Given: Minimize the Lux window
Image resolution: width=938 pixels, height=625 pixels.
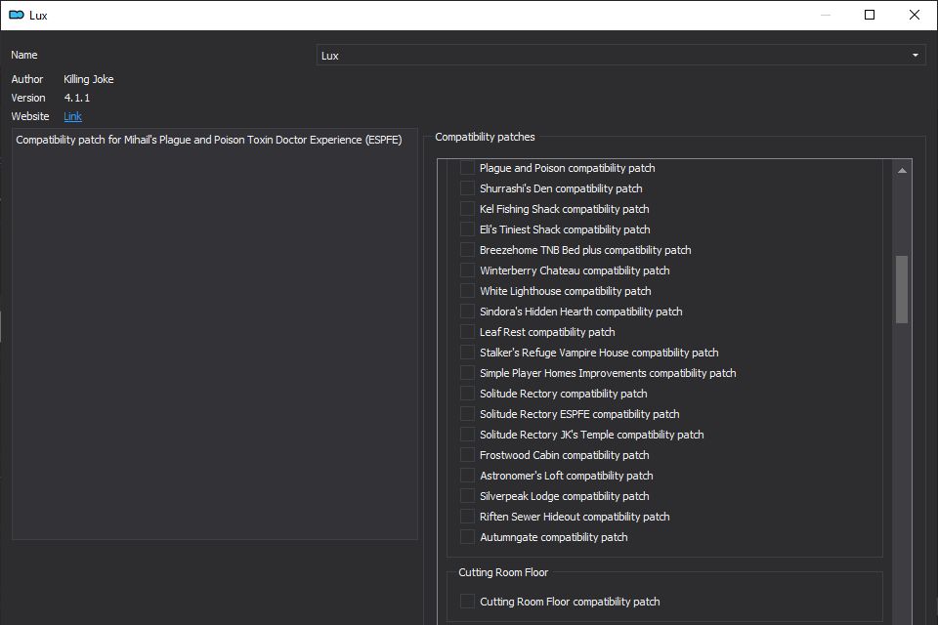Looking at the screenshot, I should click(x=826, y=15).
